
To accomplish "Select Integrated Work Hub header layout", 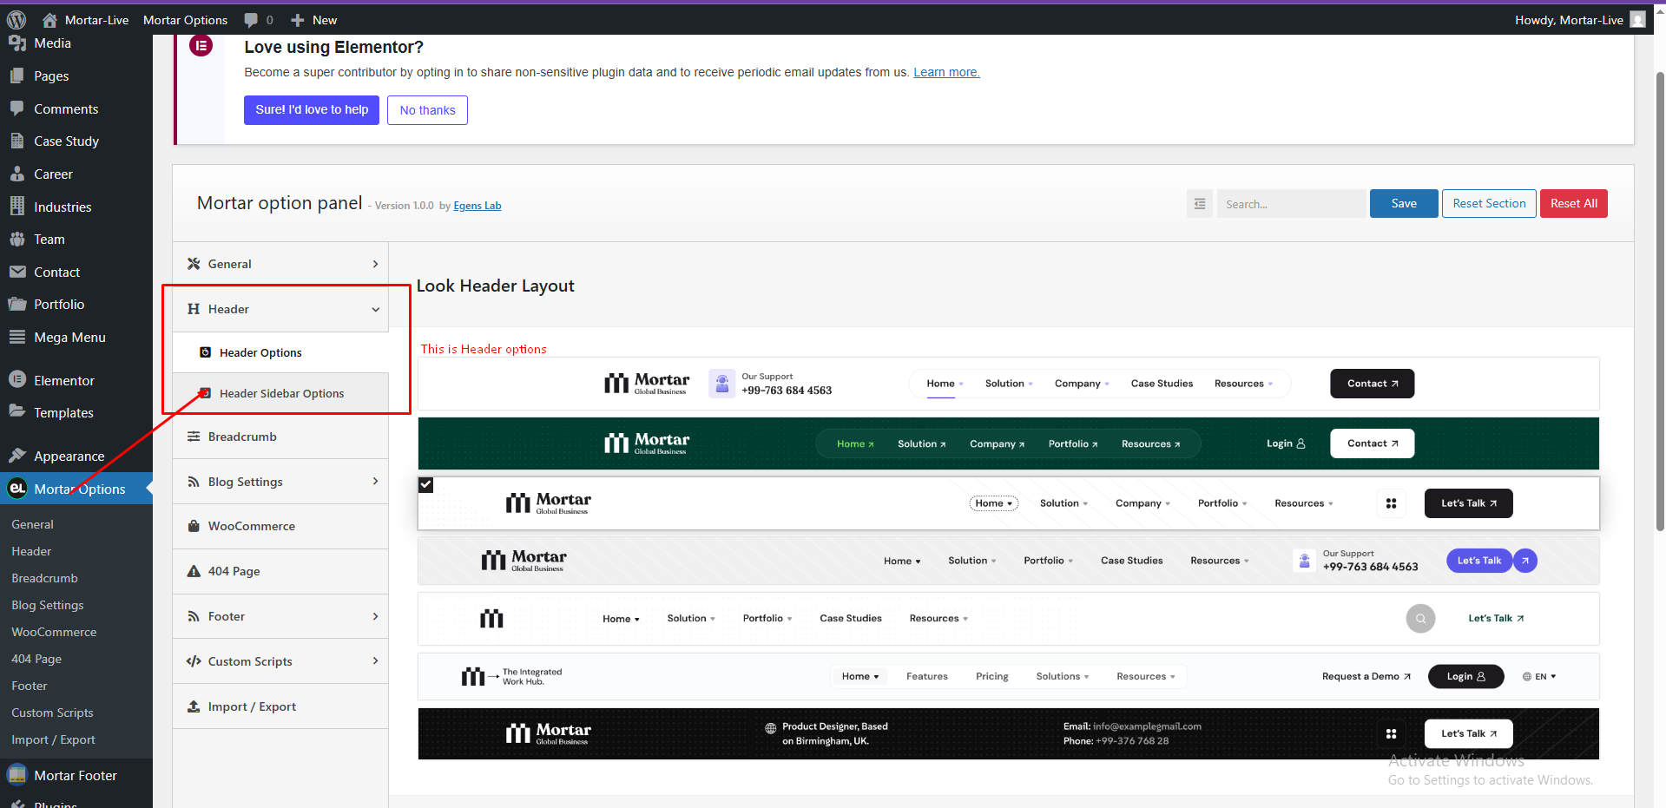I will (x=1009, y=676).
